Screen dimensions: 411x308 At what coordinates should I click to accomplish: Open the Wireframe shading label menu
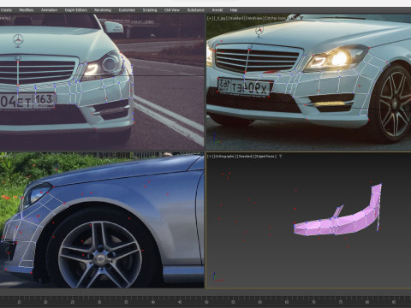[x=254, y=18]
